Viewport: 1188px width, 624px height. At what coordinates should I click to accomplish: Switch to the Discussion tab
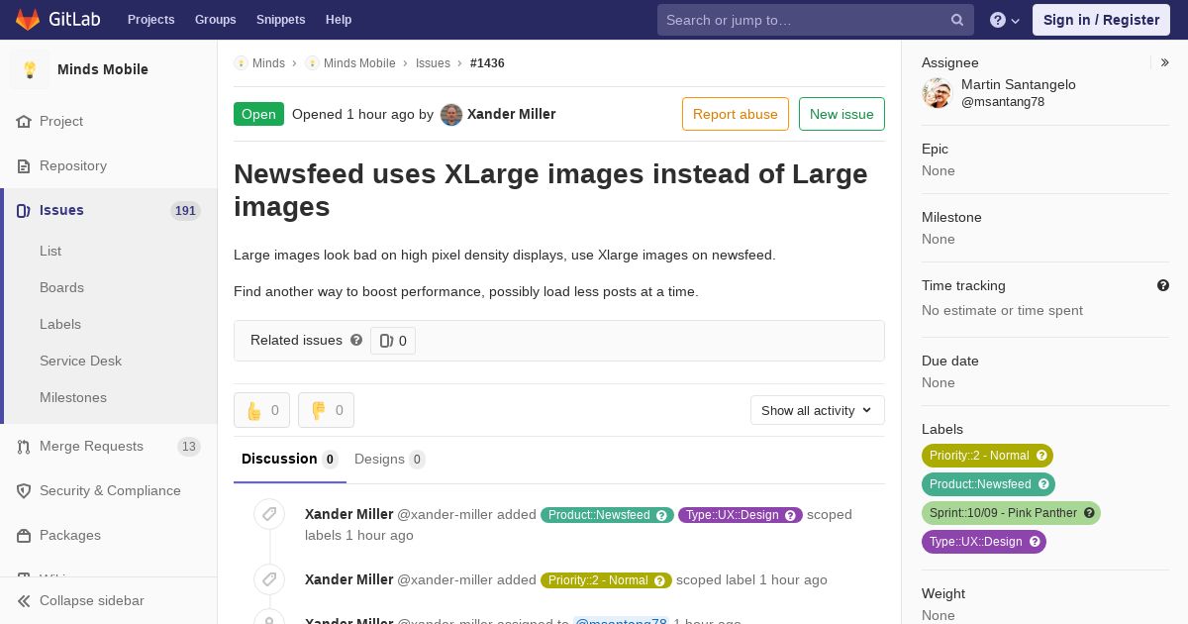tap(290, 460)
